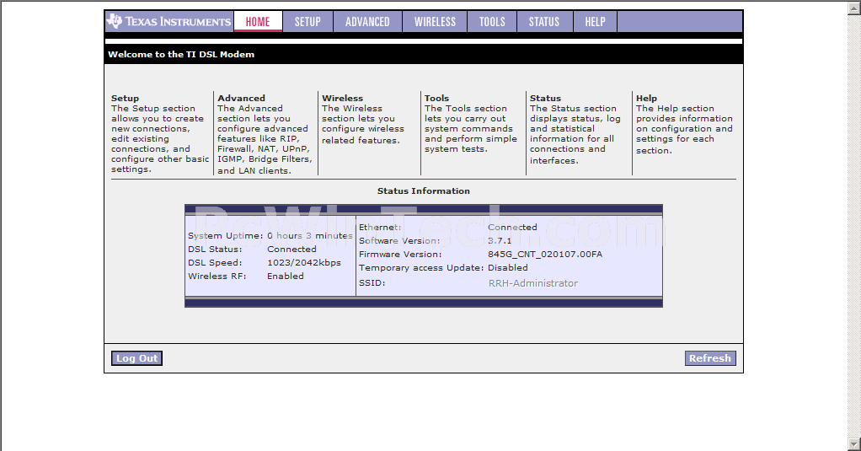Click the Wireless RF label
This screenshot has width=861, height=451.
(x=217, y=276)
